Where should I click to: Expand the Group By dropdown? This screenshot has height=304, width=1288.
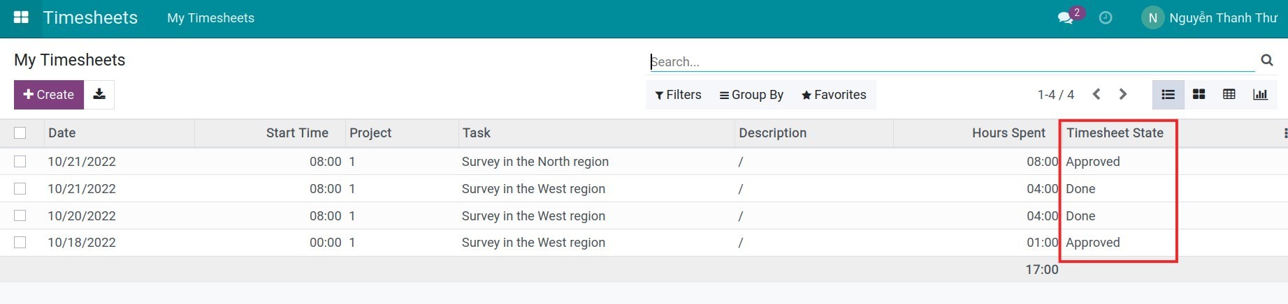[751, 95]
